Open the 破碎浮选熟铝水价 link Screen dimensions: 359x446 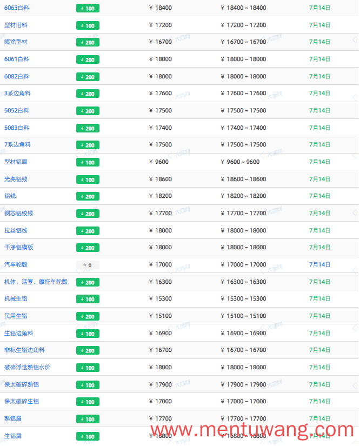27,368
